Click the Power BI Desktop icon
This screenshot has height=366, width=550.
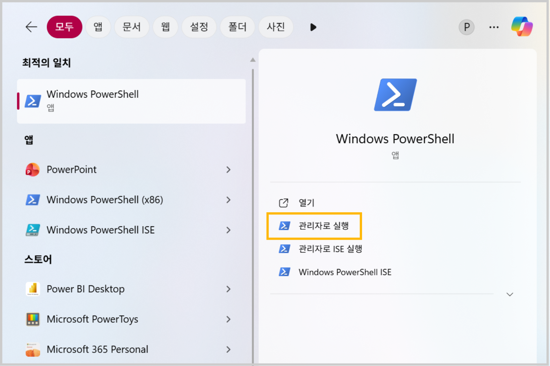(33, 289)
